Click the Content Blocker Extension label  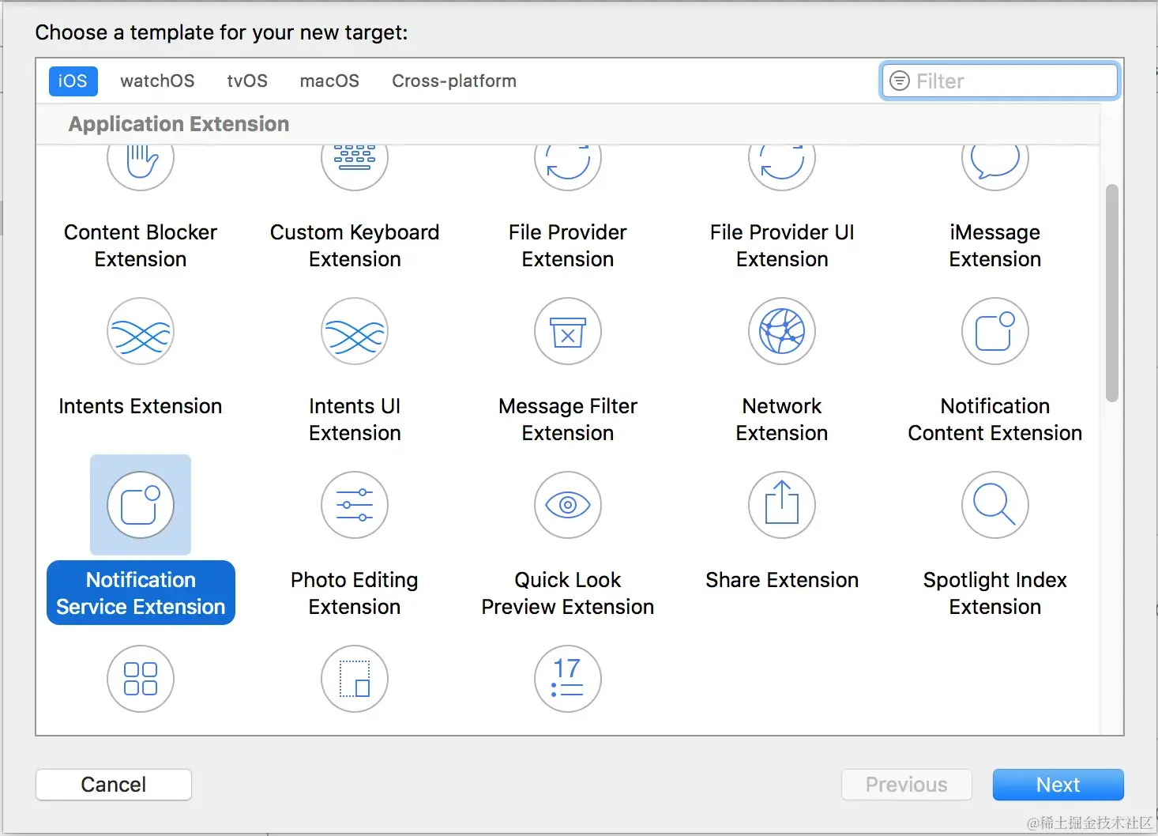coord(141,246)
